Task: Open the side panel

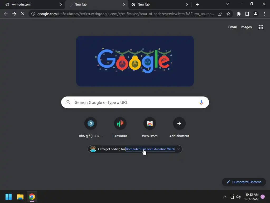Action: (247, 14)
